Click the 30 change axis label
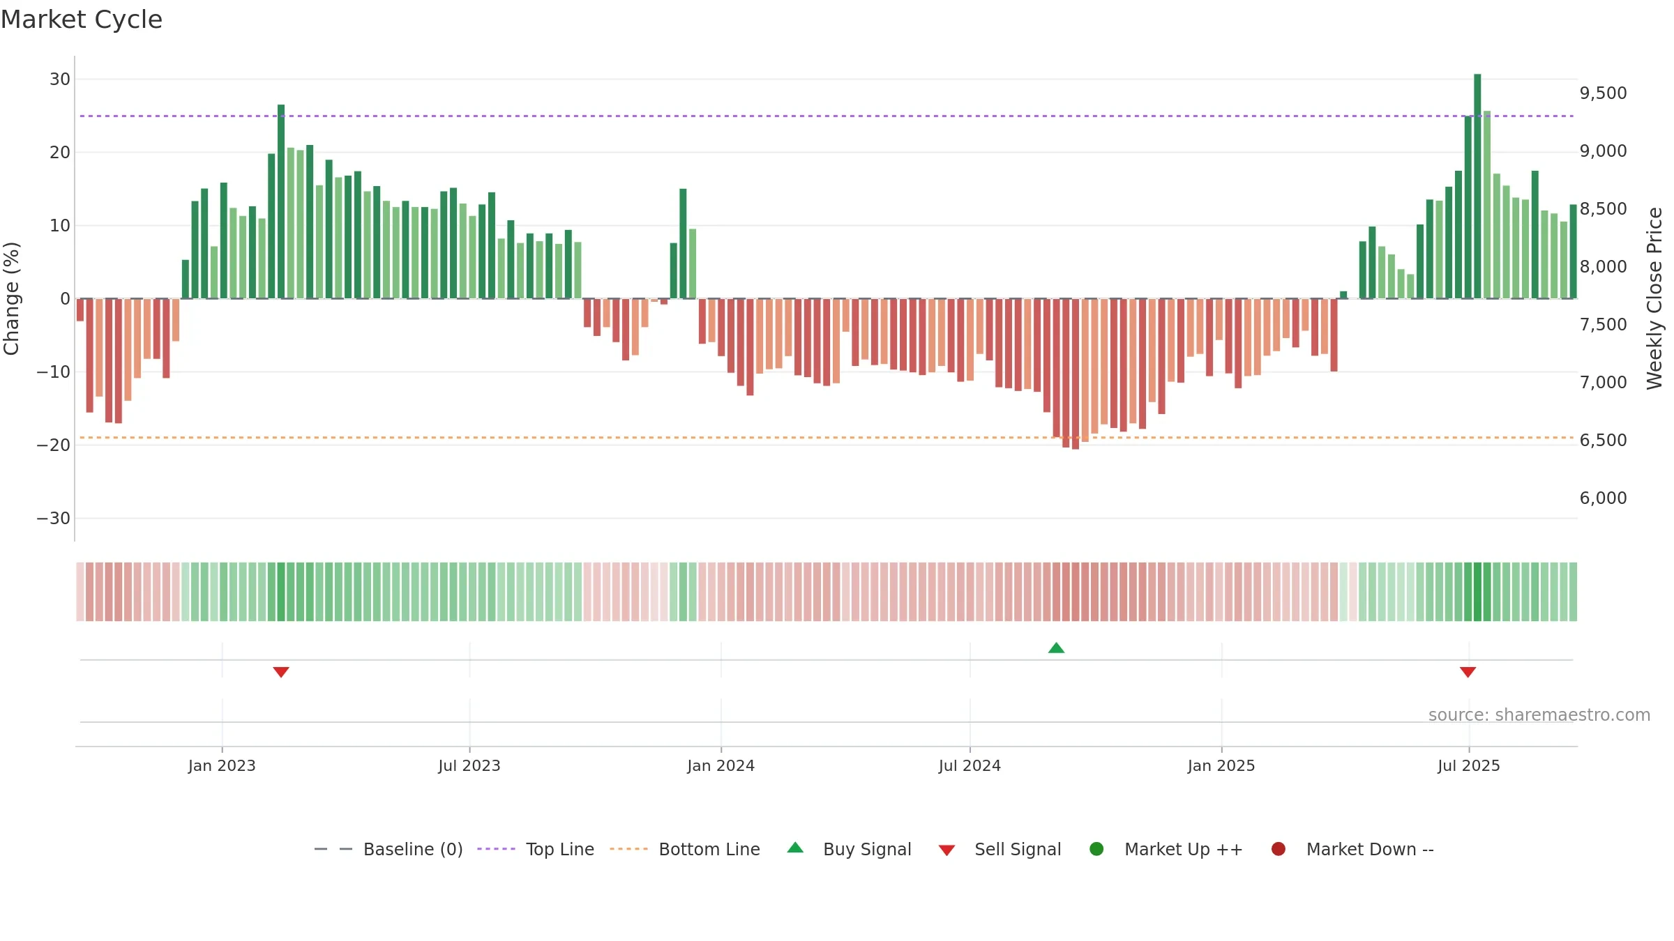1674x941 pixels. coord(60,79)
